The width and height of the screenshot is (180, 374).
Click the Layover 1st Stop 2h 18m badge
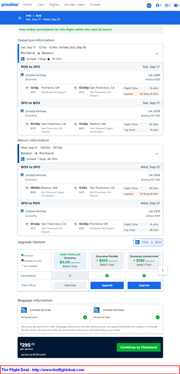click(141, 194)
